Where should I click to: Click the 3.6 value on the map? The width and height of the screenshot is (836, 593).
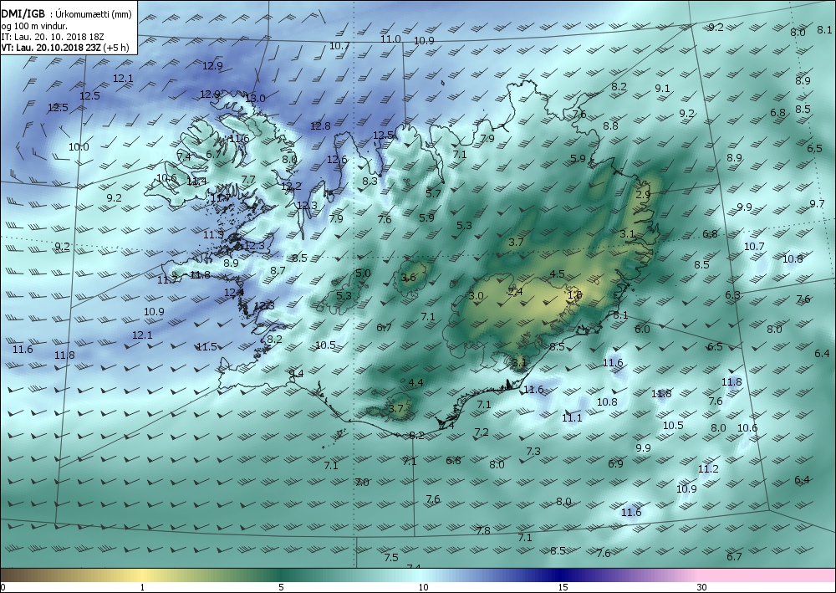[409, 277]
